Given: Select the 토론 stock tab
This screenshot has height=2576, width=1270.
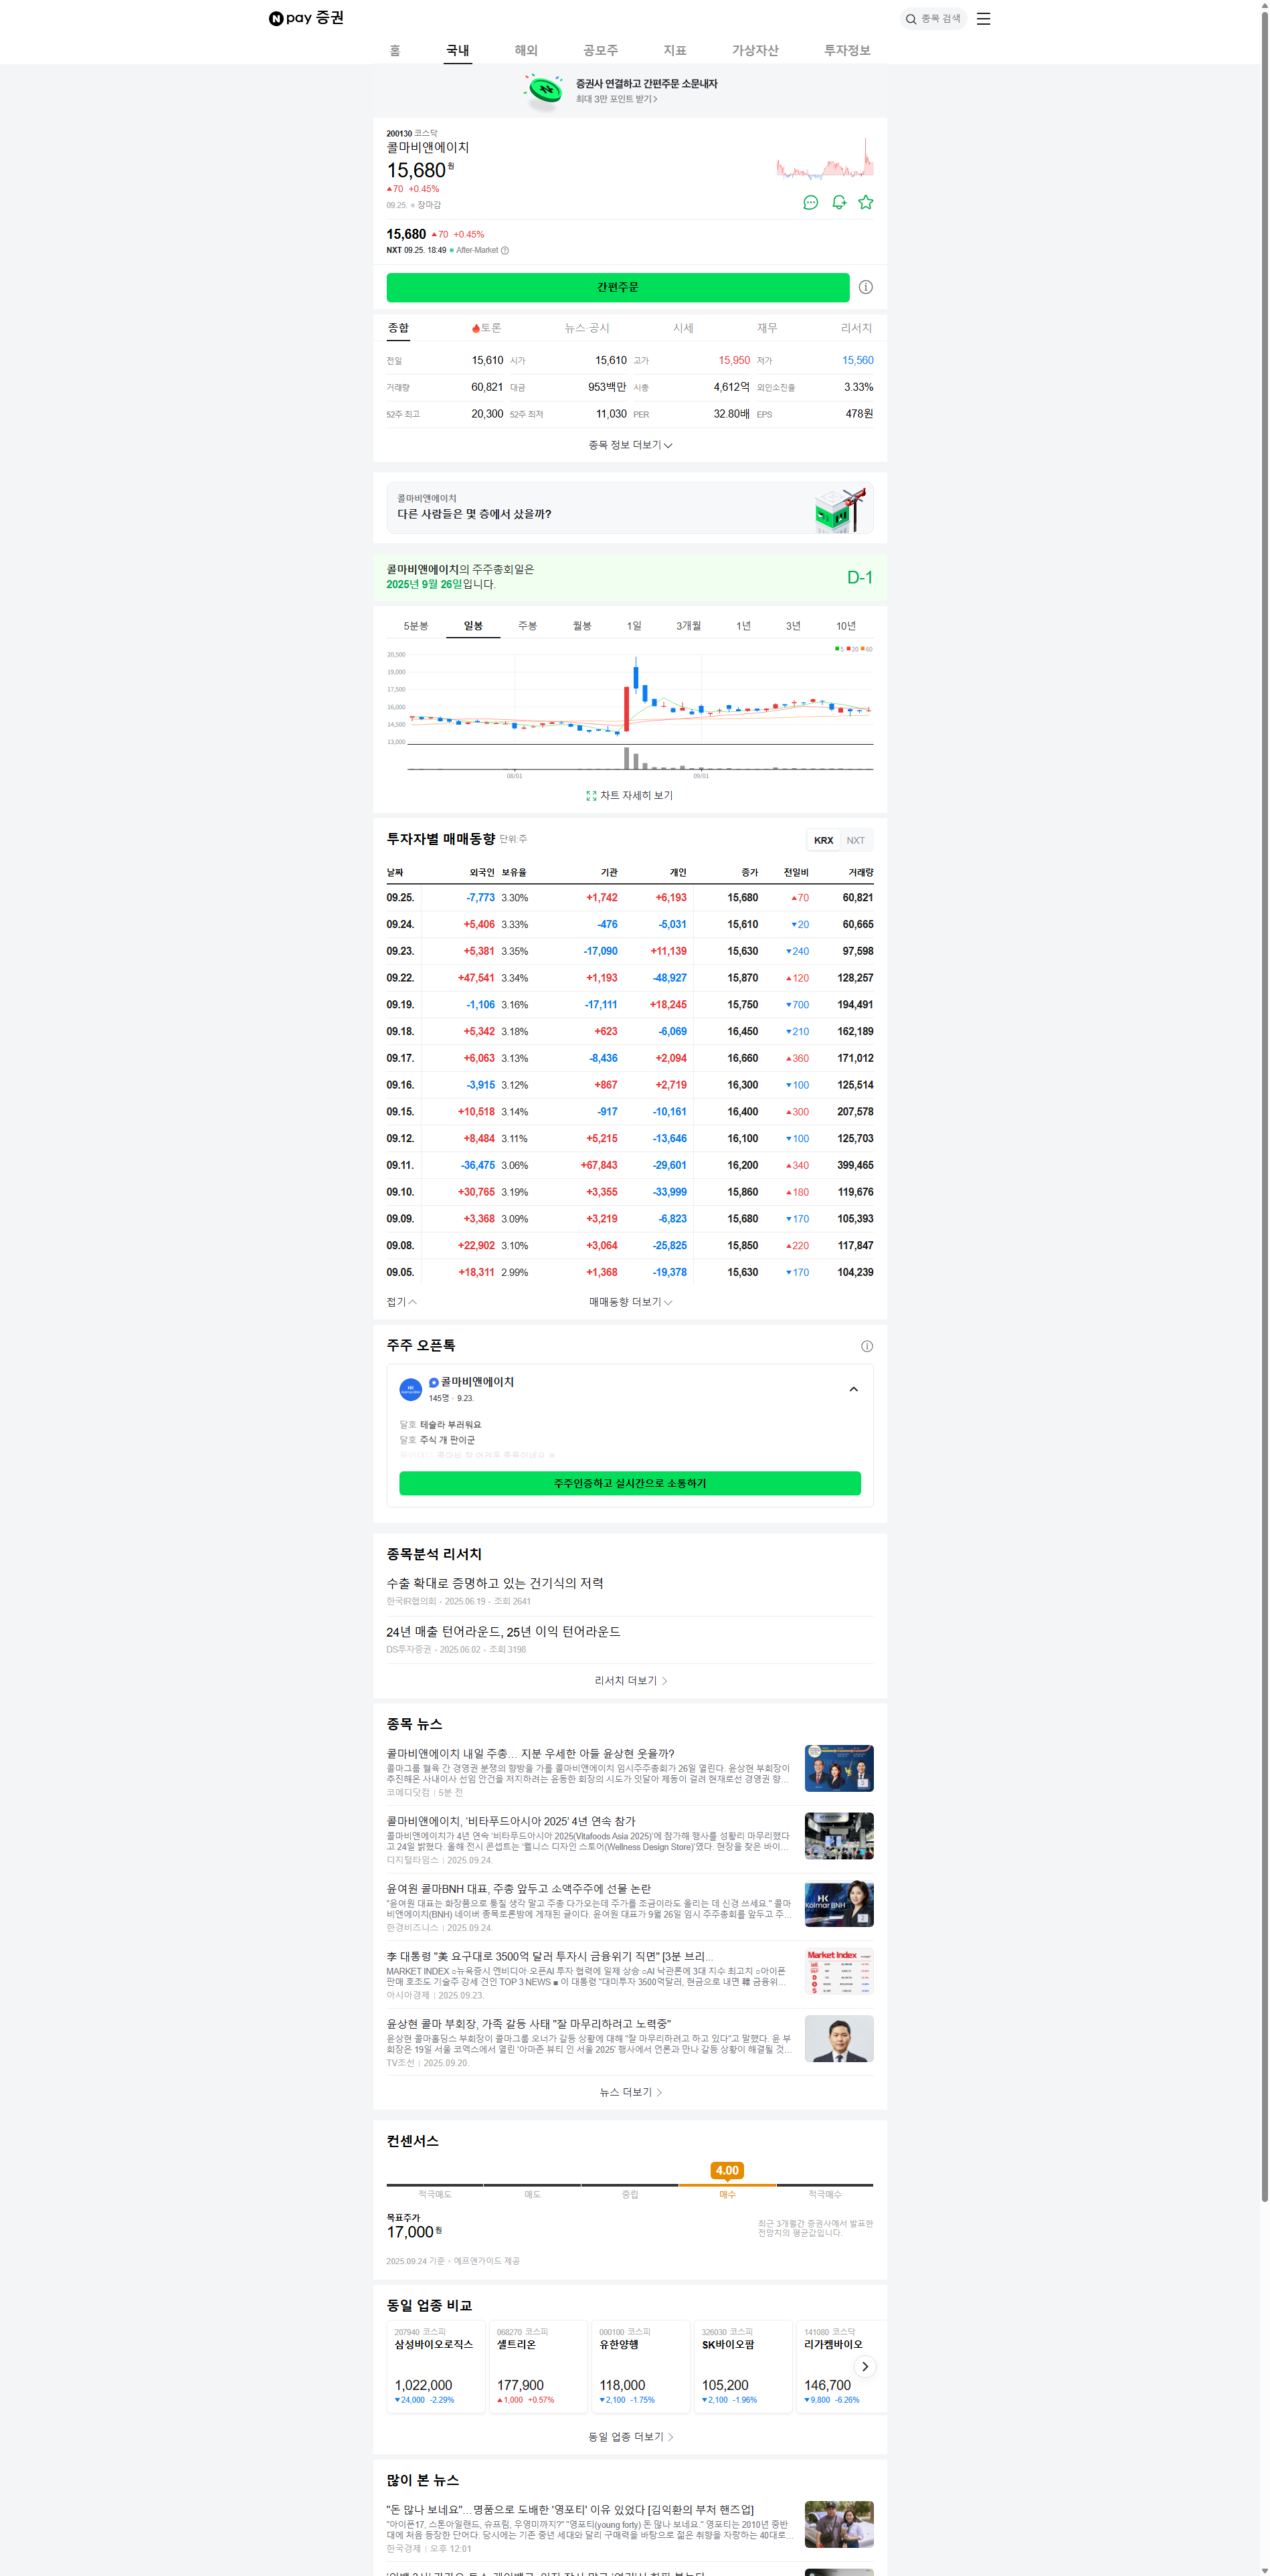Looking at the screenshot, I should tap(486, 328).
